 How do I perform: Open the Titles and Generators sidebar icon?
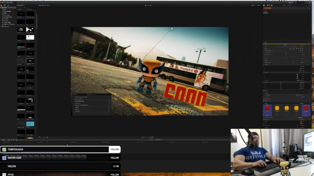pyautogui.click(x=8, y=5)
